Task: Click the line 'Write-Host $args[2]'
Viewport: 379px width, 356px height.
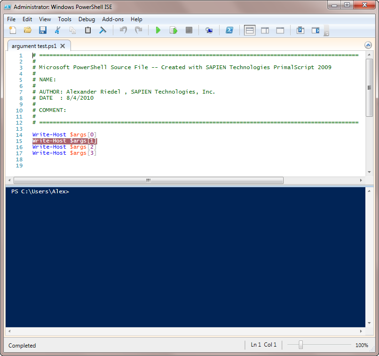Action: 64,147
